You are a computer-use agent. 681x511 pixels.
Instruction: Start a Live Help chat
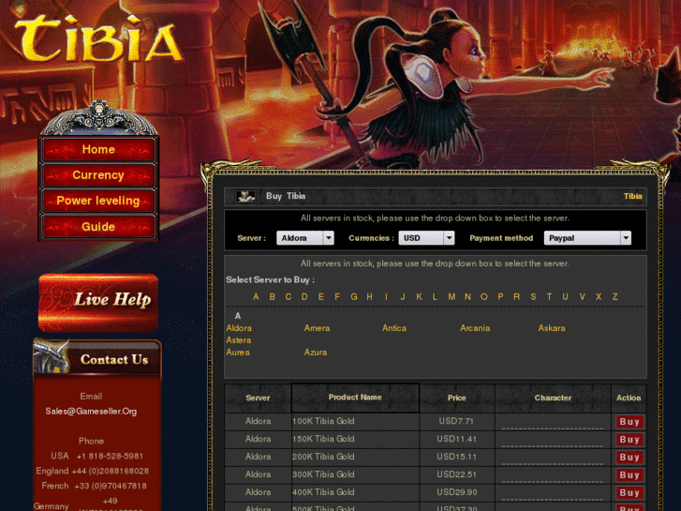98,303
